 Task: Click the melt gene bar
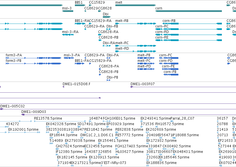(136, 5)
